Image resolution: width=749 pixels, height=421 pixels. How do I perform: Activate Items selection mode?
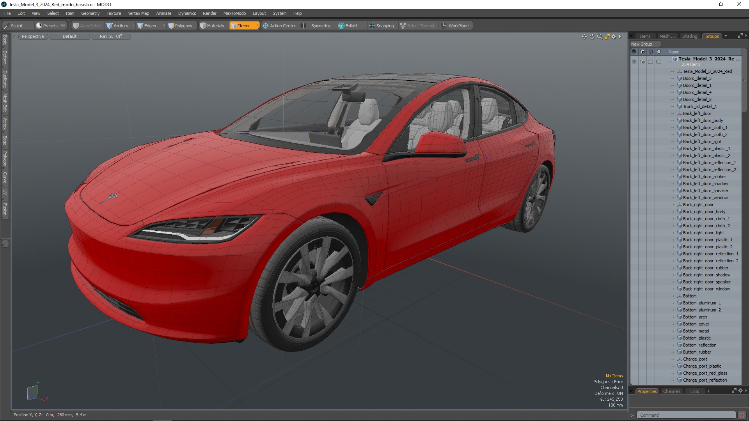(244, 26)
